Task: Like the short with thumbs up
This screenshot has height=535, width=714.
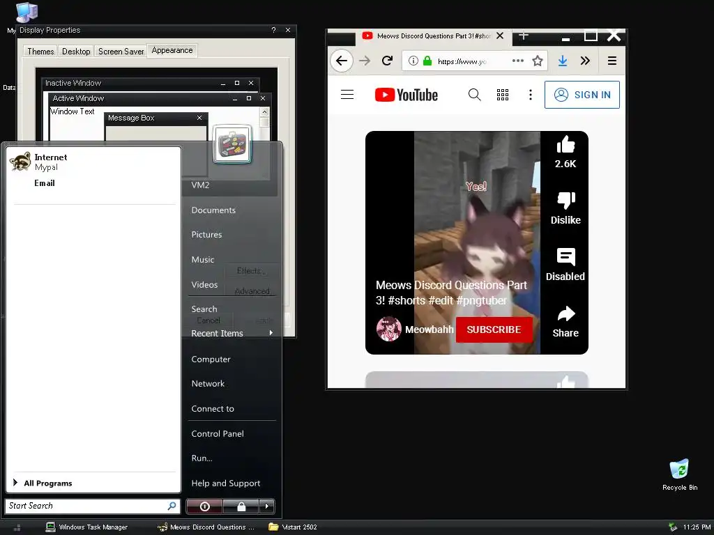Action: [x=565, y=146]
